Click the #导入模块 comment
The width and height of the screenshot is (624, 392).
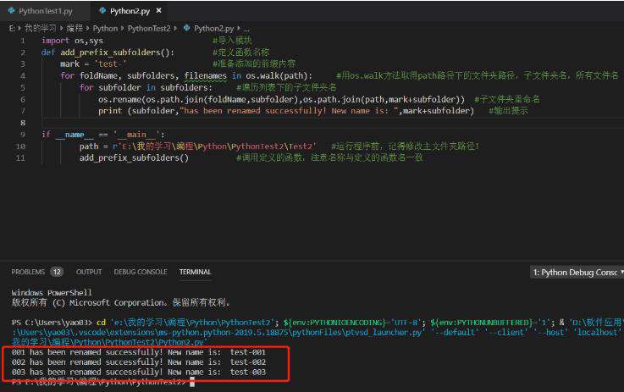pos(232,40)
